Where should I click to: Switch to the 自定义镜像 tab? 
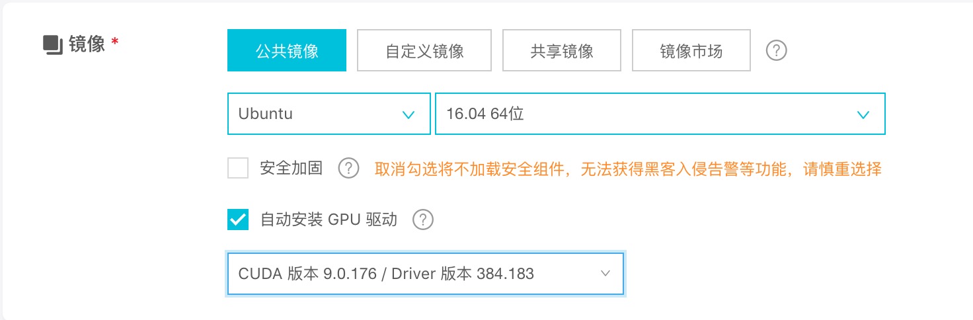pos(424,50)
